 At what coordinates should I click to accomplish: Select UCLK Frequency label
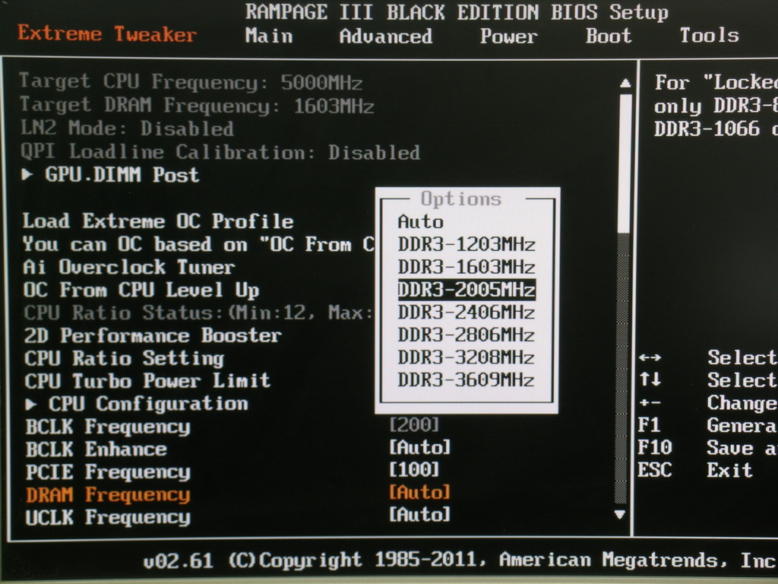tap(108, 517)
